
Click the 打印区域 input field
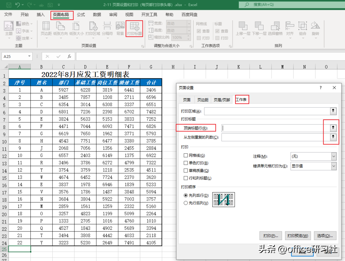coord(267,111)
